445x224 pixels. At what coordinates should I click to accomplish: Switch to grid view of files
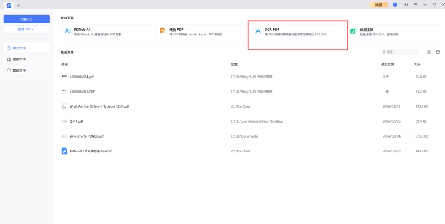(428, 52)
